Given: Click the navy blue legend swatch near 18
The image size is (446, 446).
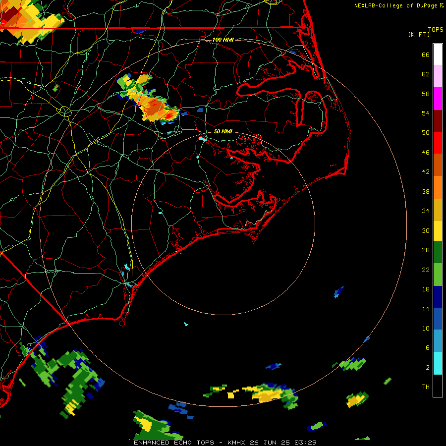Looking at the screenshot, I should coord(438,297).
